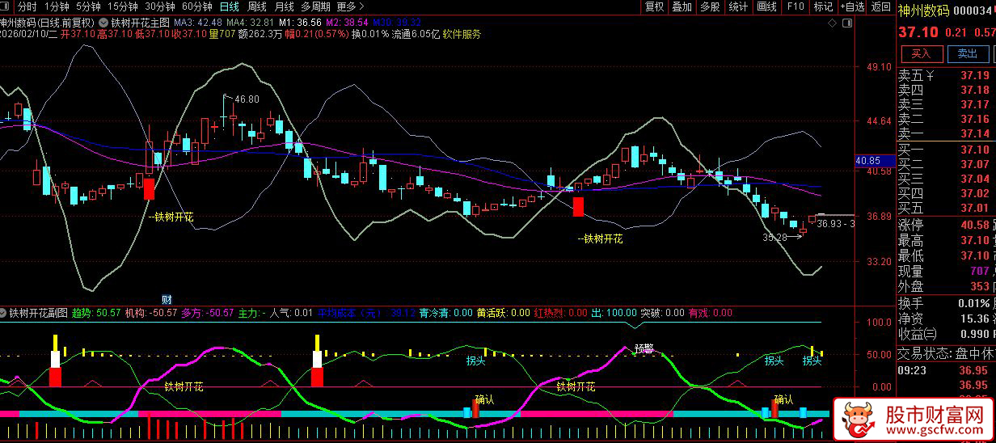Click the 软件服务 sector link
The height and width of the screenshot is (443, 996).
[462, 34]
